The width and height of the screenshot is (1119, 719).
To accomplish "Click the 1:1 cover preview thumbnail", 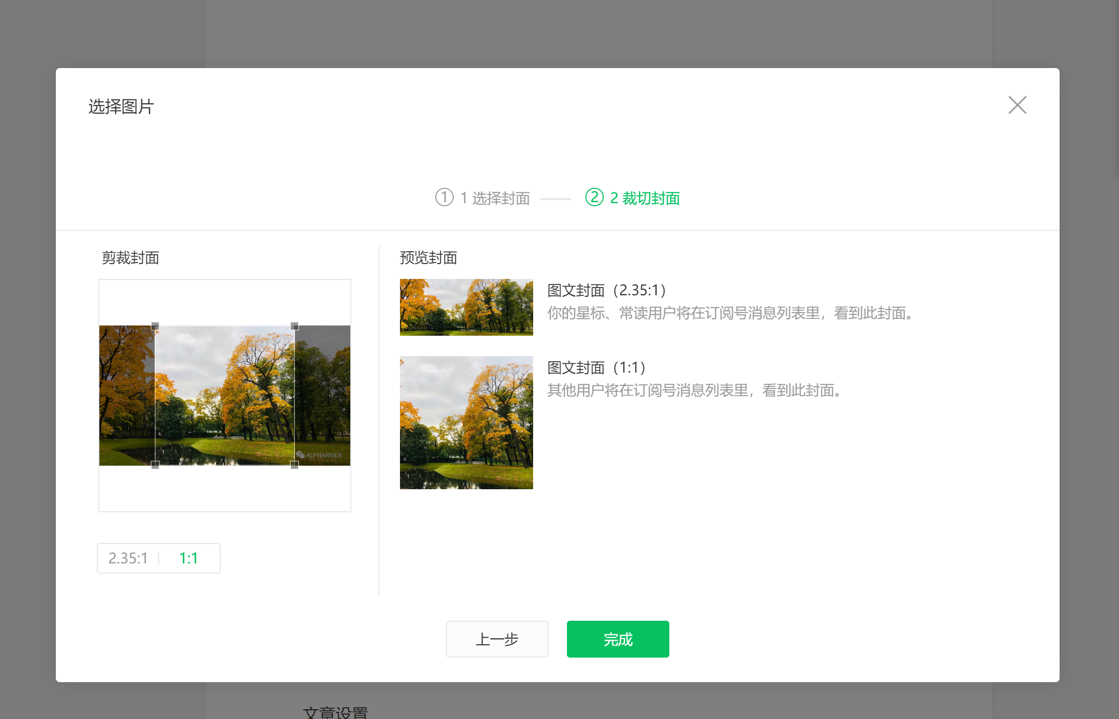I will pyautogui.click(x=466, y=422).
